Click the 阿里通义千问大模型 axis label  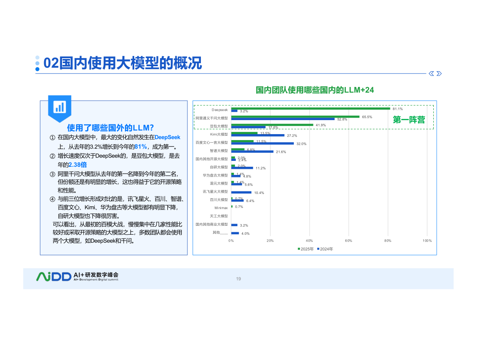click(212, 118)
